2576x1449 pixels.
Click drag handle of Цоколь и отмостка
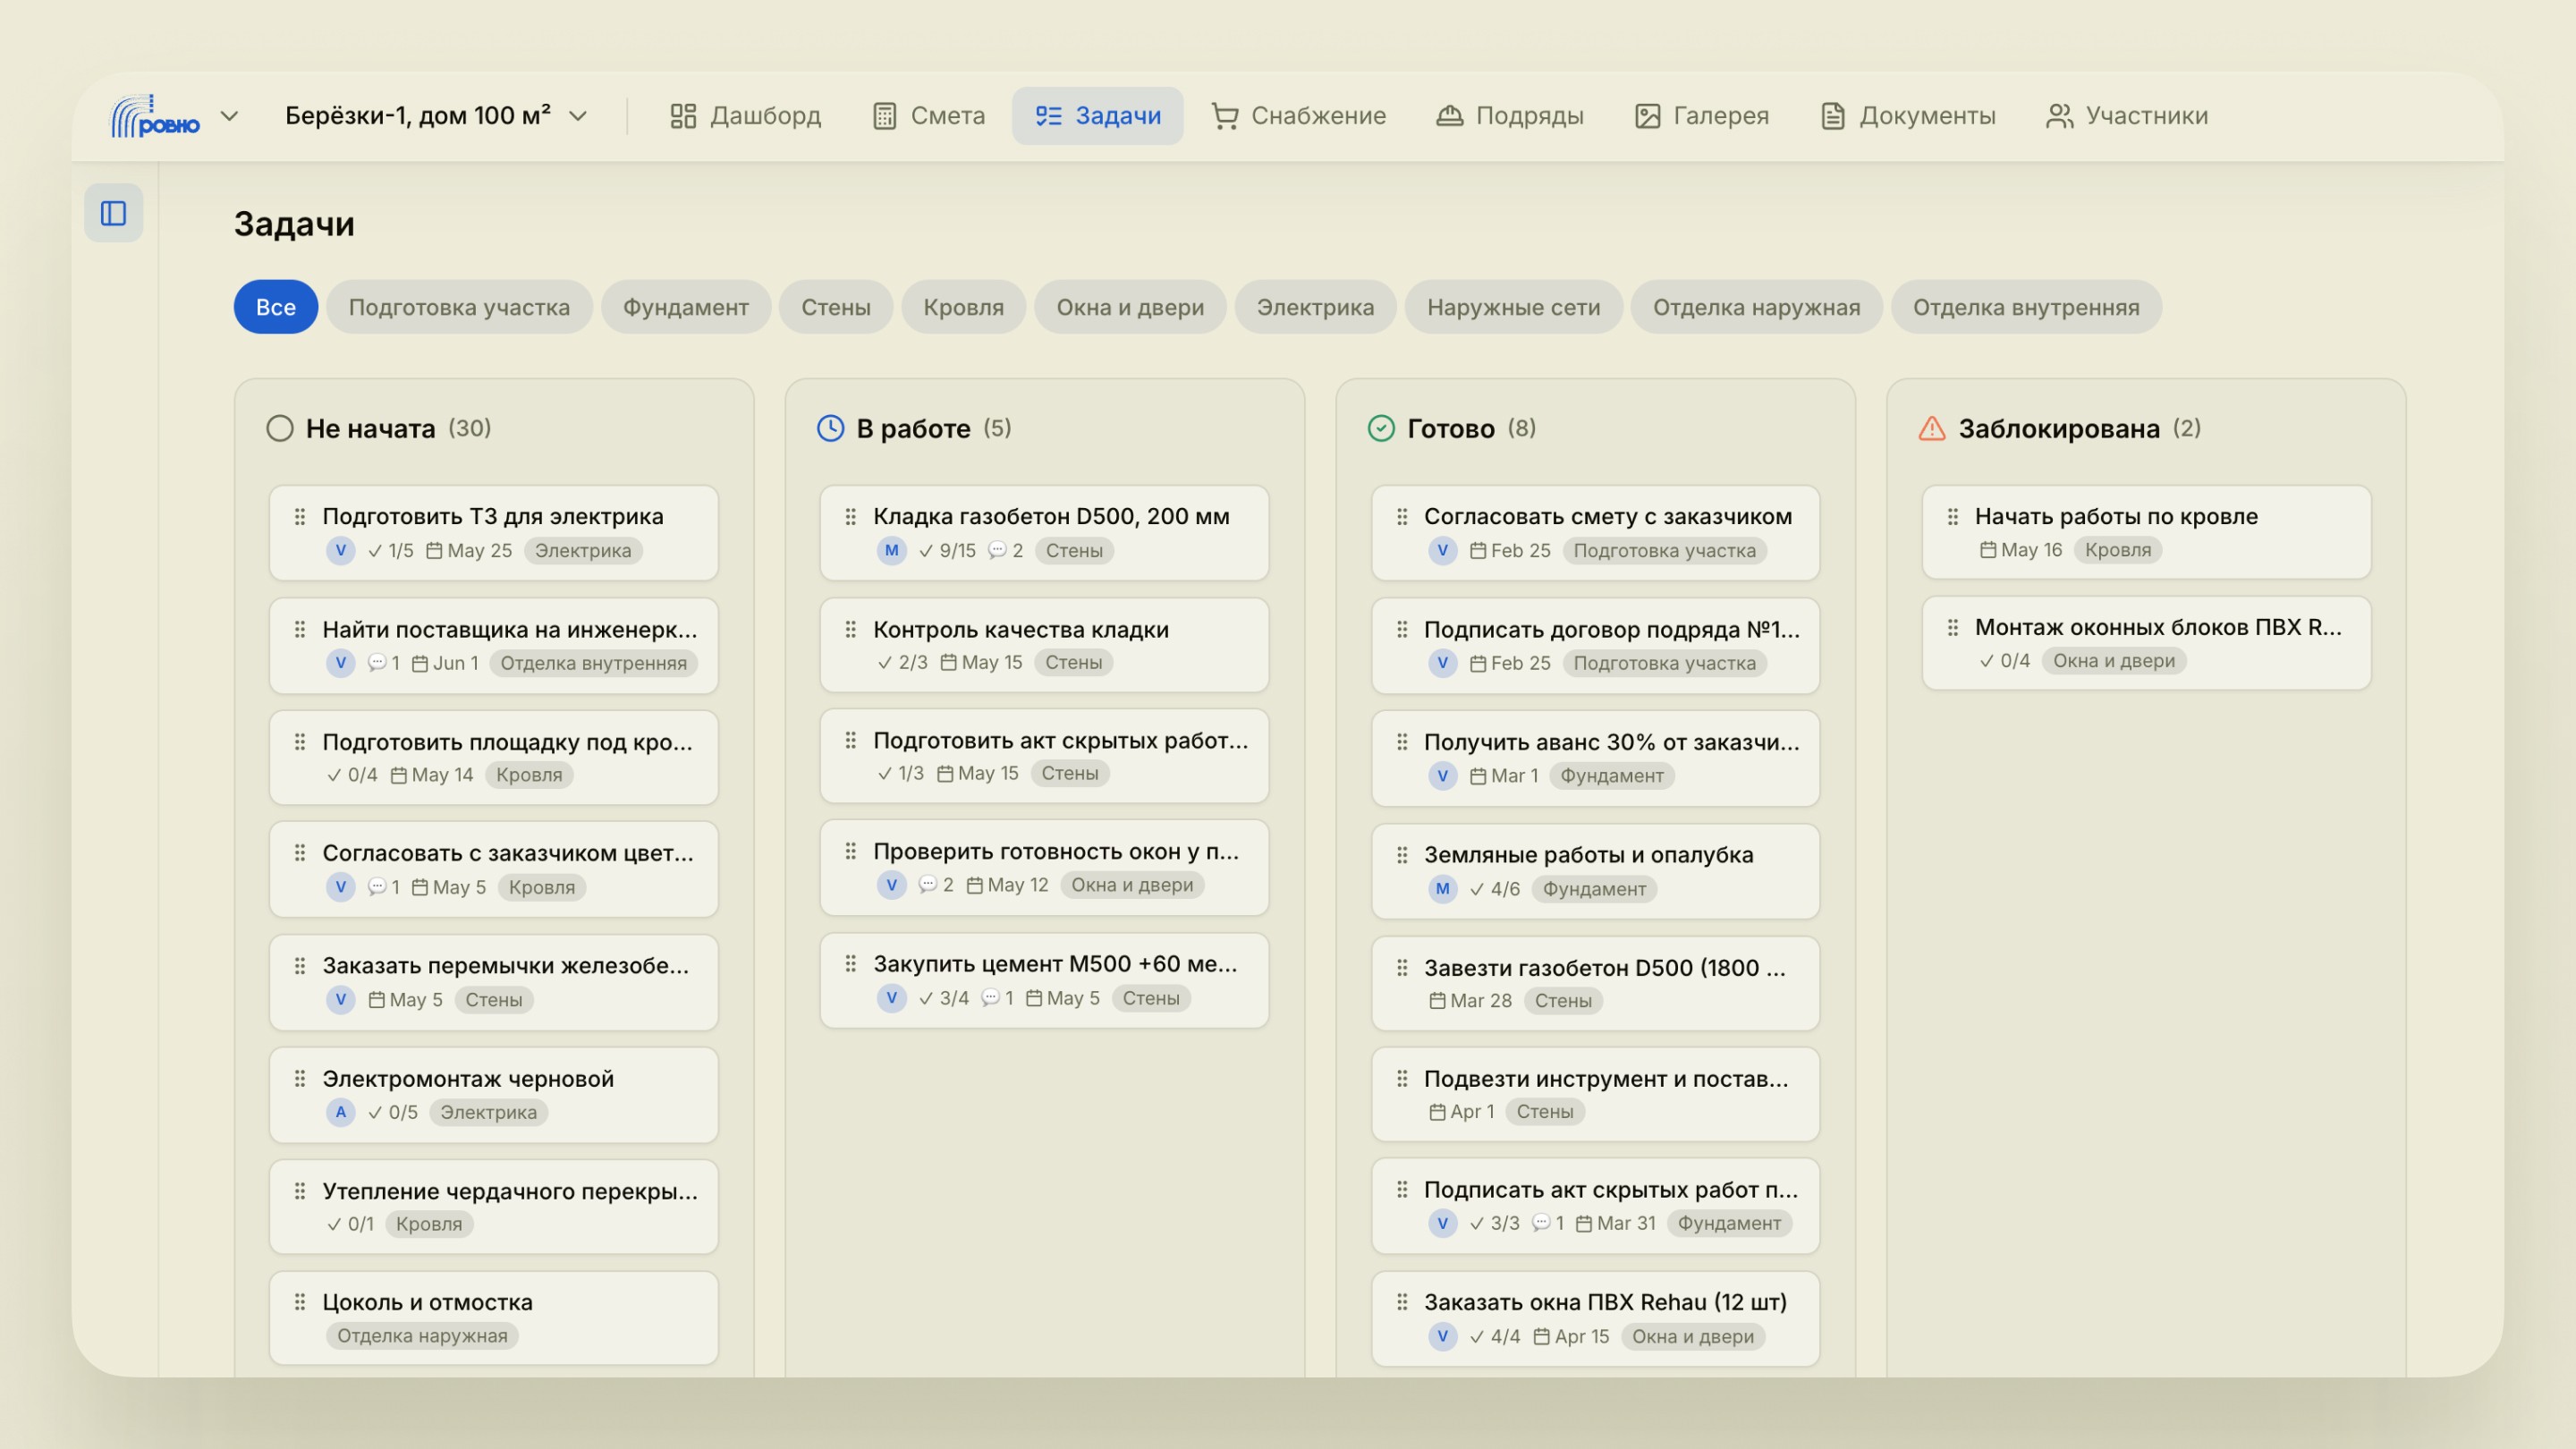(300, 1301)
